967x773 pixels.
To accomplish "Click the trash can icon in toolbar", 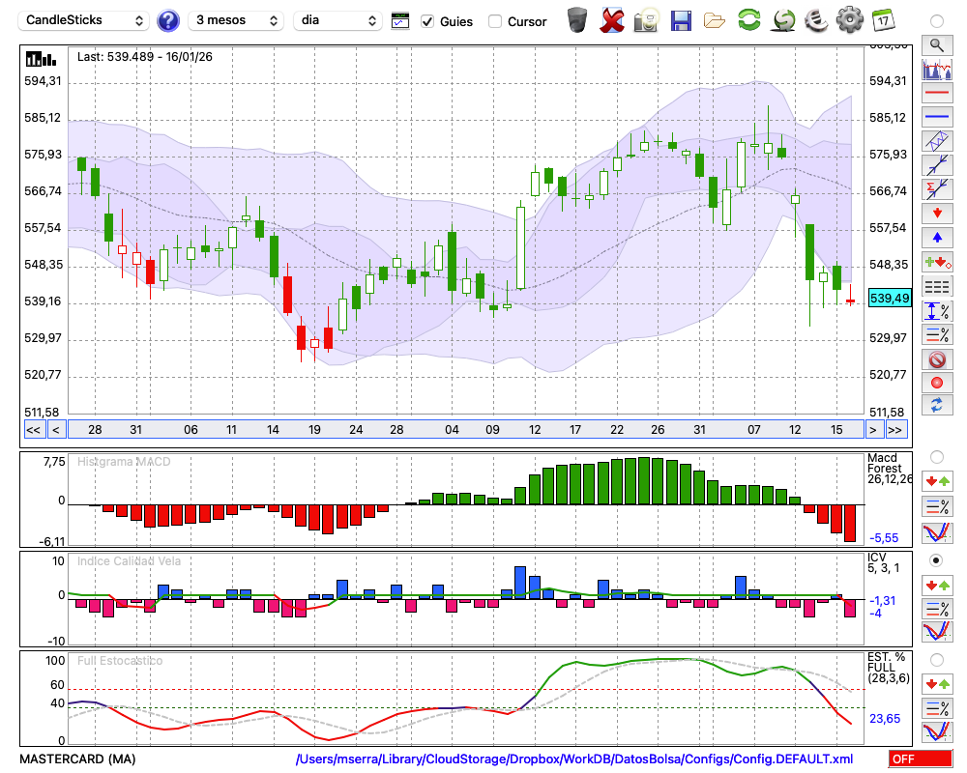I will (577, 20).
